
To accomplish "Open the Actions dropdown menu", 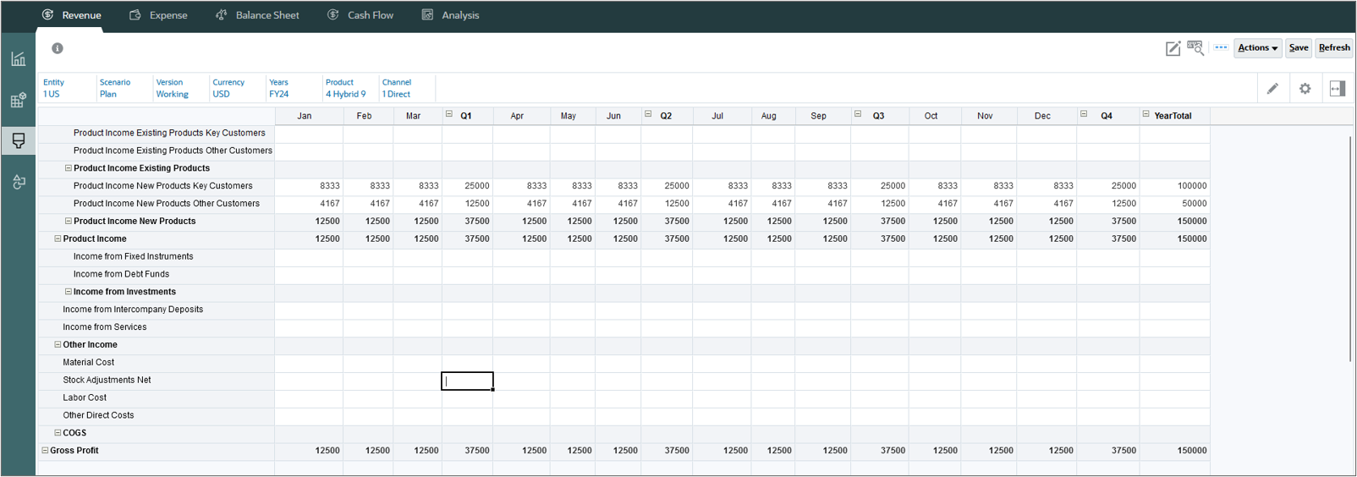I will [x=1258, y=48].
